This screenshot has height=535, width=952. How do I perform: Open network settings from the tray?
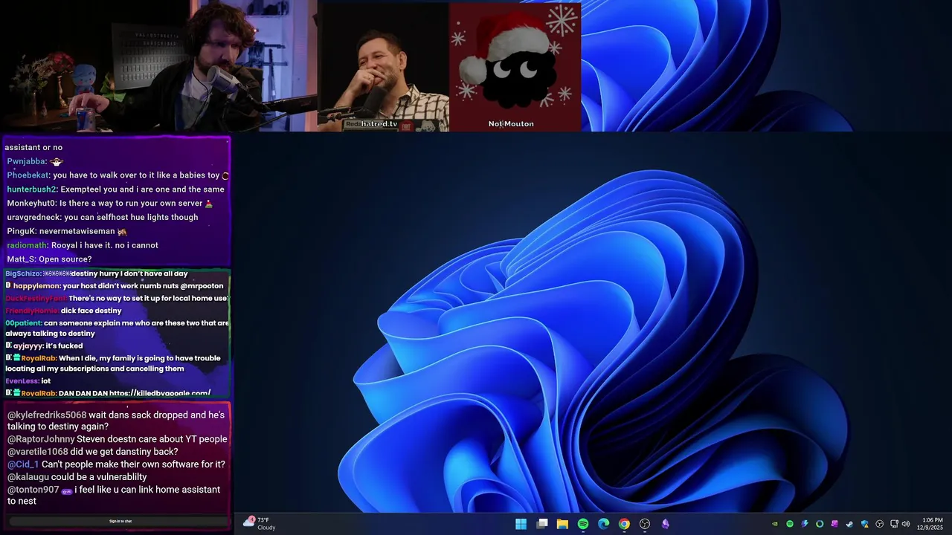click(x=894, y=524)
